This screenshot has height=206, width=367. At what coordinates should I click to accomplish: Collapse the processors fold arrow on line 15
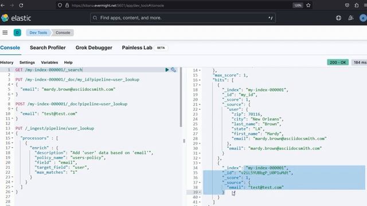[13, 138]
